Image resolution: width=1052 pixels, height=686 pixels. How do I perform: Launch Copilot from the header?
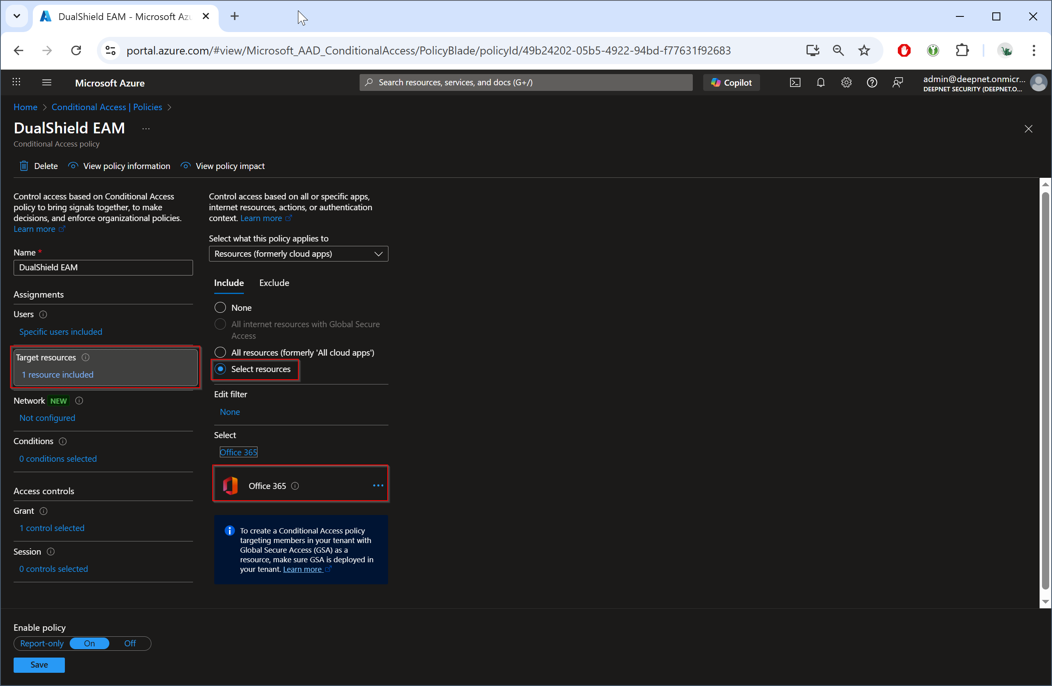pyautogui.click(x=731, y=82)
